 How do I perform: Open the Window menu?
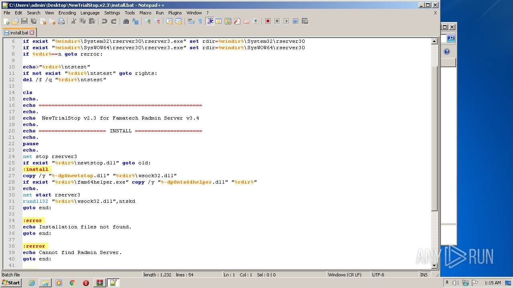coord(194,13)
